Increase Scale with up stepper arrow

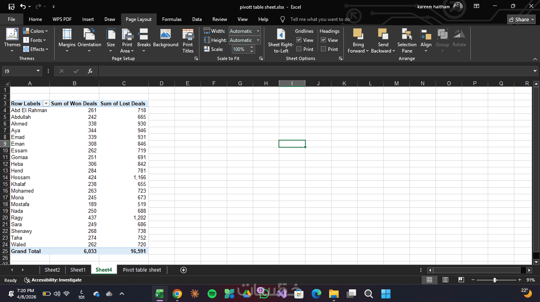click(252, 47)
